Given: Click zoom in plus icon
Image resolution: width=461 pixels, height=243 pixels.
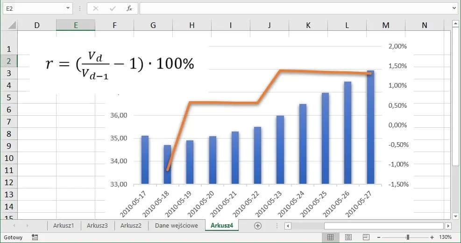Looking at the screenshot, I should [x=432, y=237].
